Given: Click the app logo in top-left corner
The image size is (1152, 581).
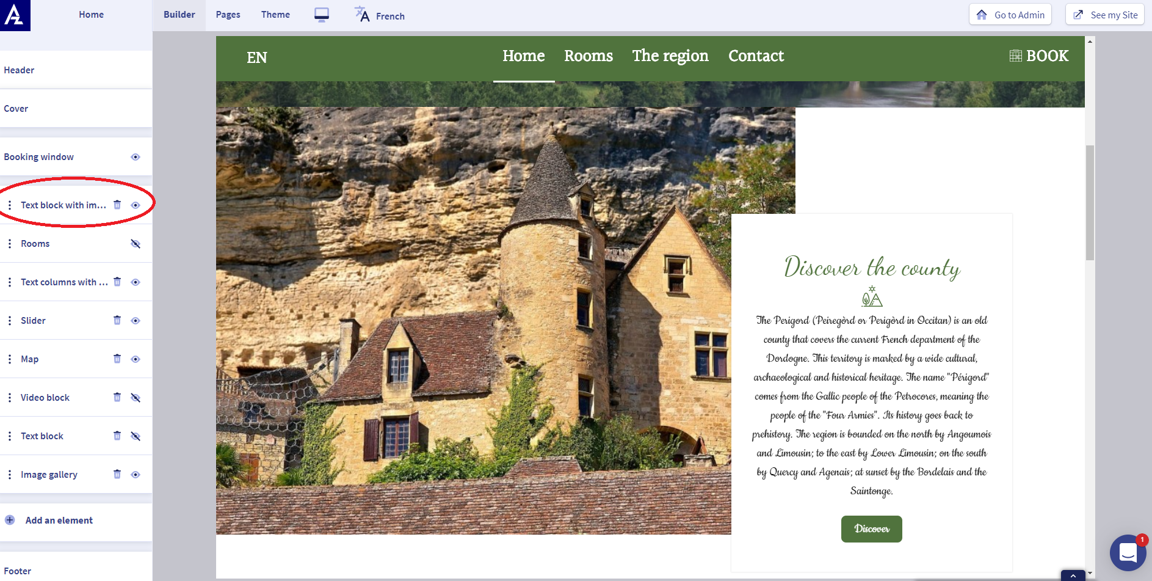Looking at the screenshot, I should pyautogui.click(x=15, y=15).
